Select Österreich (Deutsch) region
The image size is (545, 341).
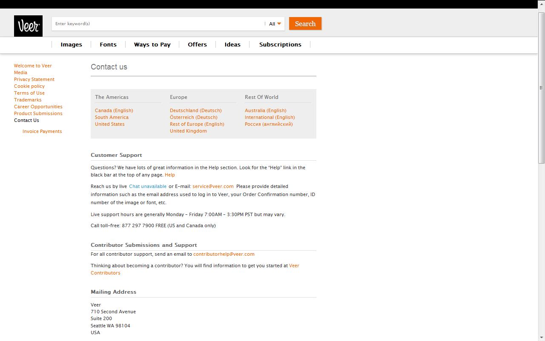click(x=194, y=117)
